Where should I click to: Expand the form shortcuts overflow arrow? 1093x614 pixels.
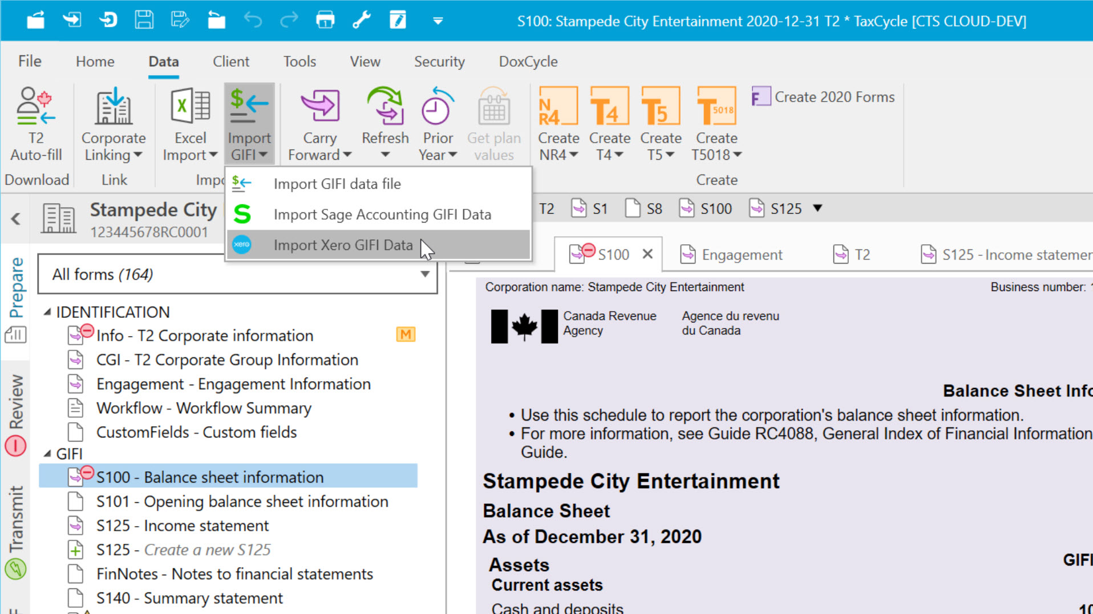coord(817,208)
